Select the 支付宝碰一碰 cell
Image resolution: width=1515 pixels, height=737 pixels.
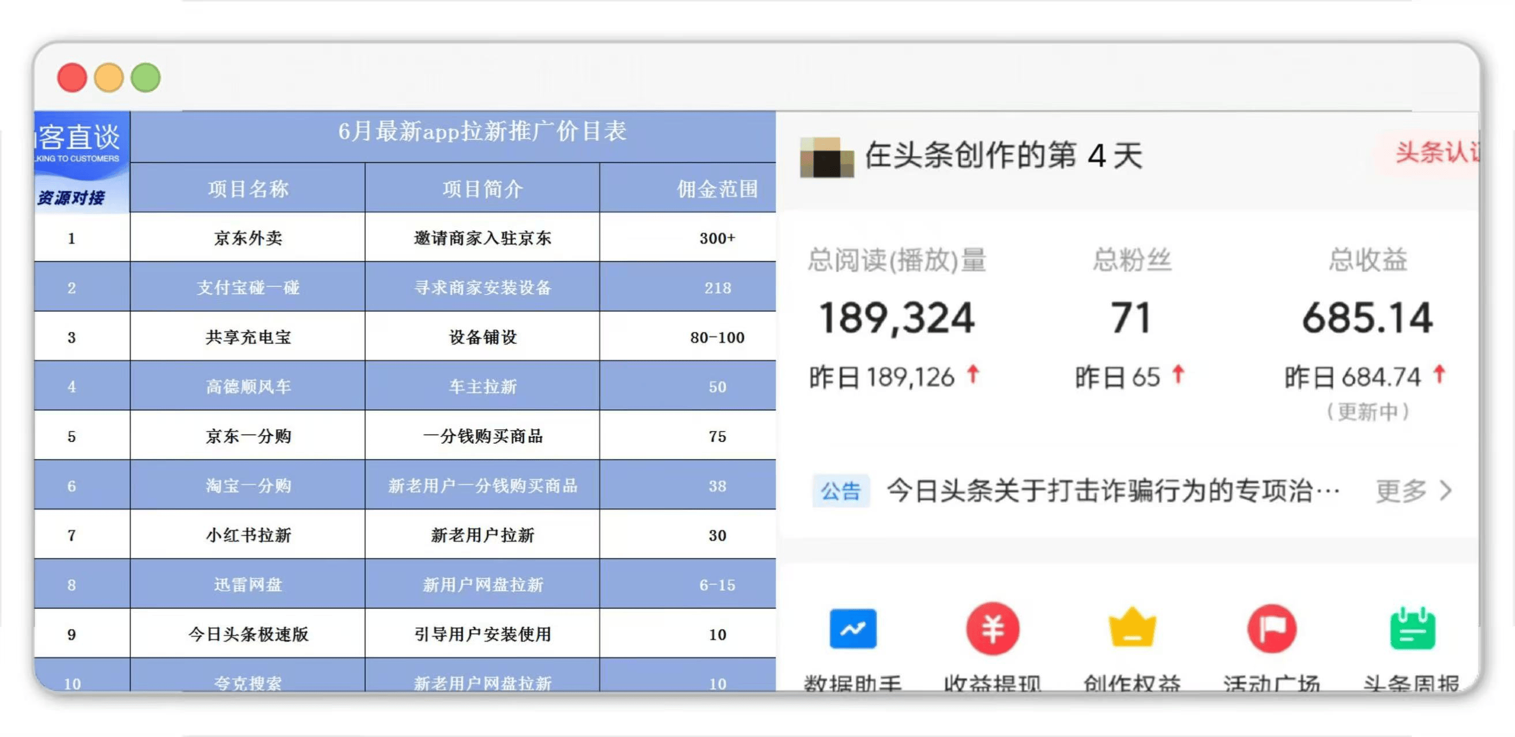coord(247,287)
